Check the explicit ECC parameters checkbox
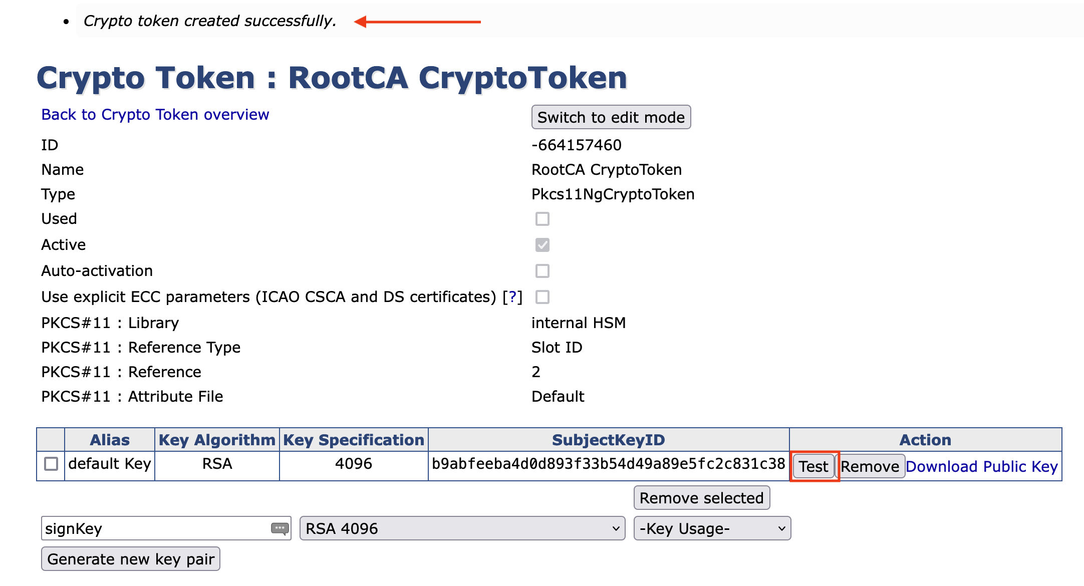This screenshot has width=1084, height=586. coord(542,297)
